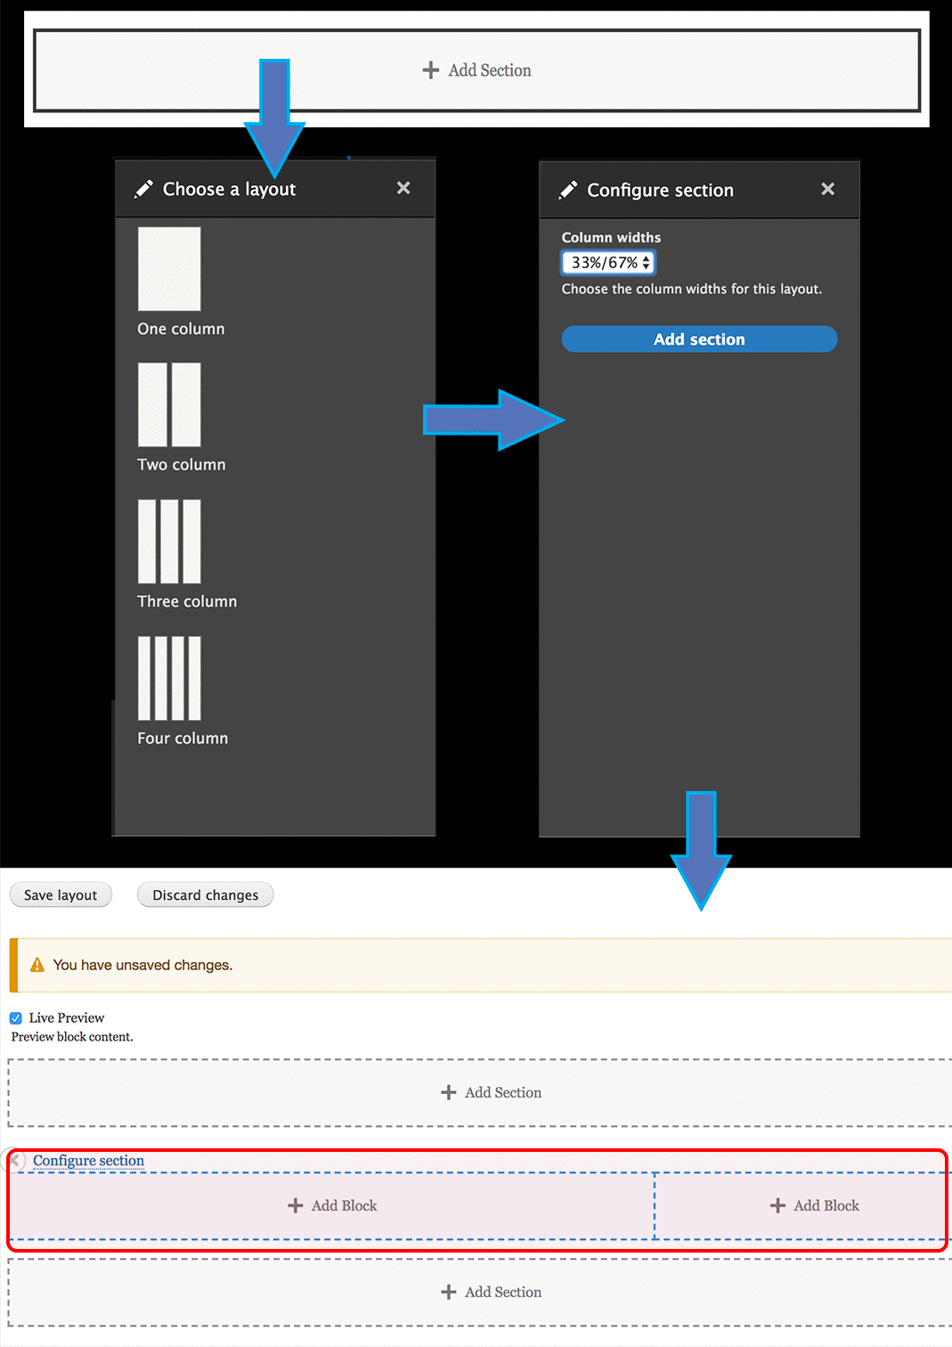
Task: Click the checked Live Preview box
Action: pyautogui.click(x=15, y=1017)
